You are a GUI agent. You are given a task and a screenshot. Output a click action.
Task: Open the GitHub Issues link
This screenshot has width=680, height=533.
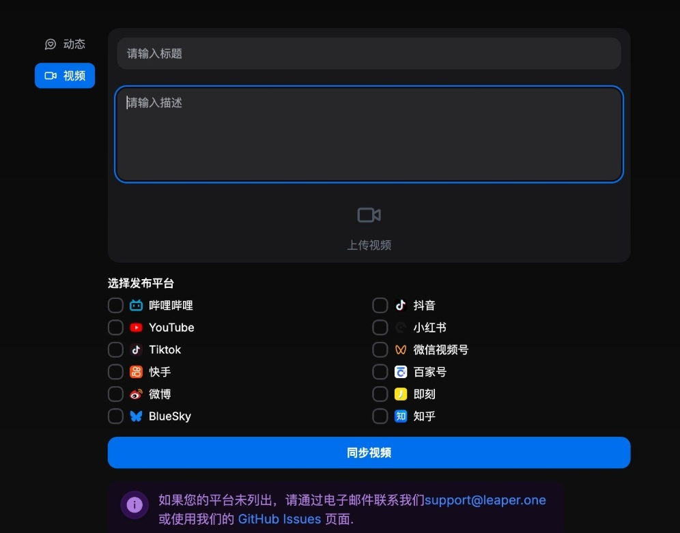click(280, 519)
